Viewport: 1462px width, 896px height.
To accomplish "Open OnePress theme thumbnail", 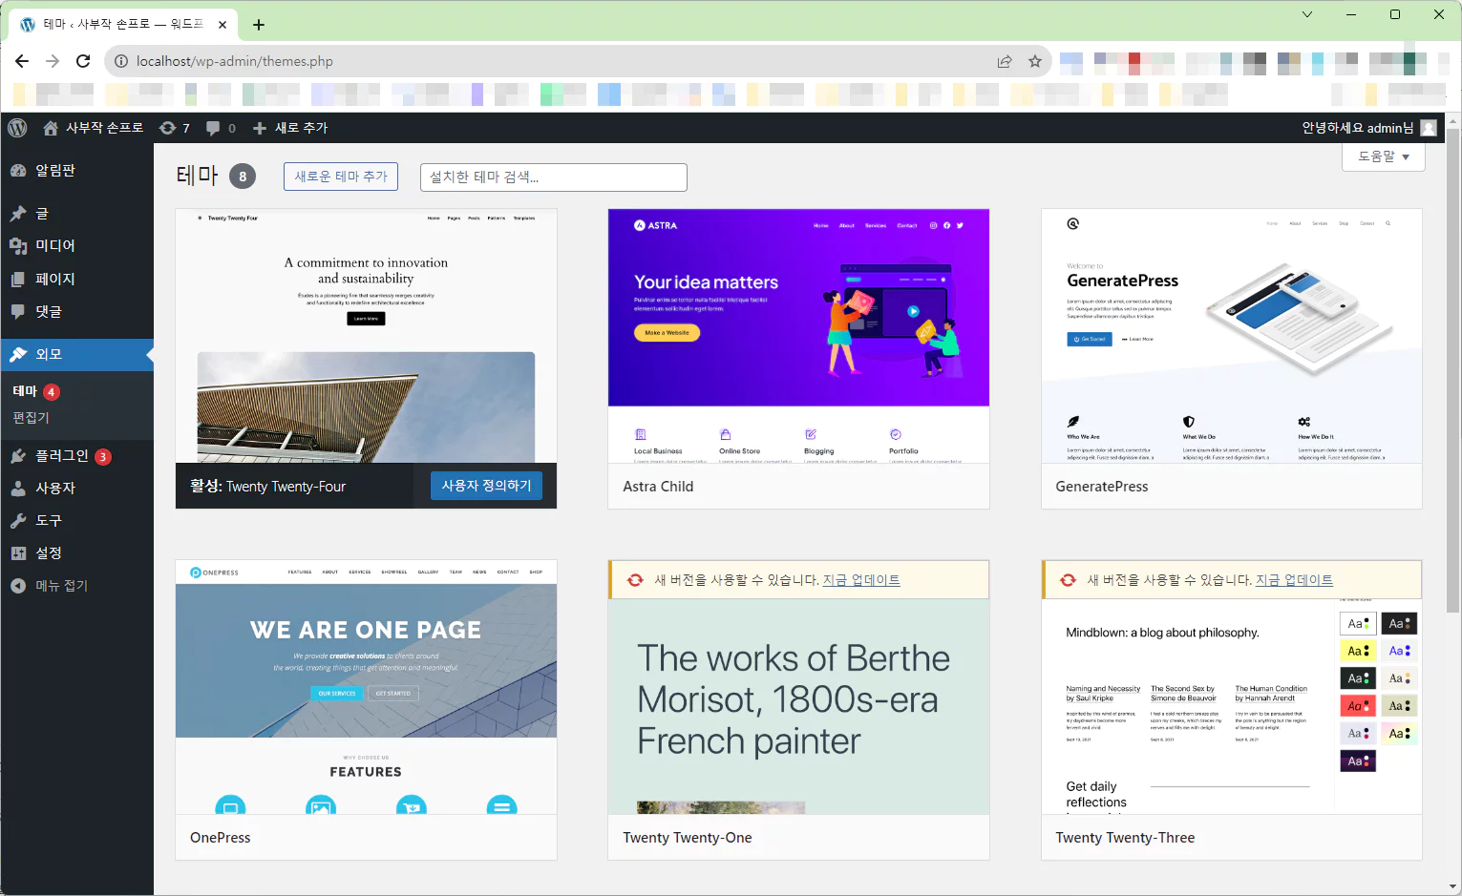I will click(366, 687).
